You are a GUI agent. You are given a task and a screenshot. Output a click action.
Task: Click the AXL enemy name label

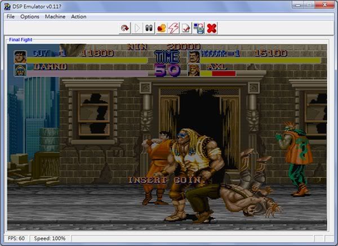tap(217, 67)
